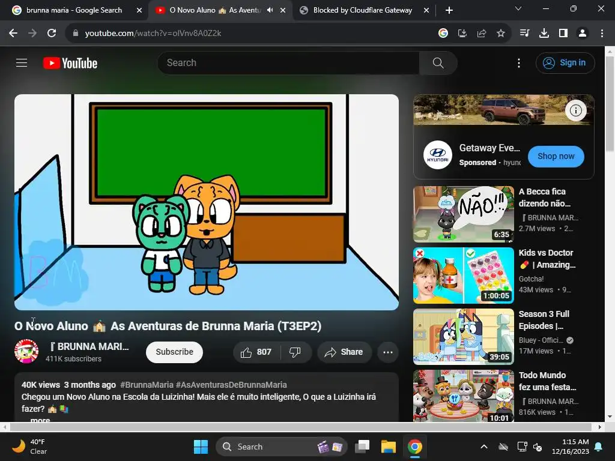Click the Hyundai advertiser logo
The image size is (615, 461).
[x=438, y=155]
